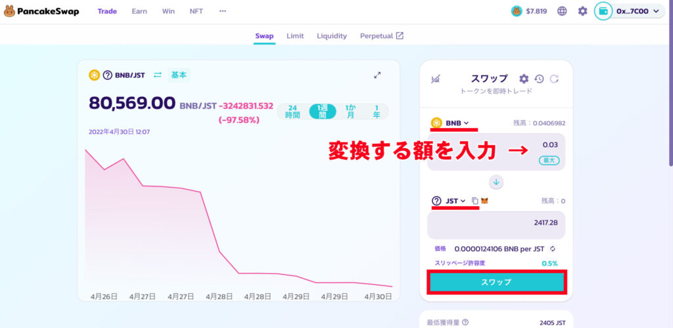Open the Trade menu
This screenshot has width=673, height=328.
107,11
